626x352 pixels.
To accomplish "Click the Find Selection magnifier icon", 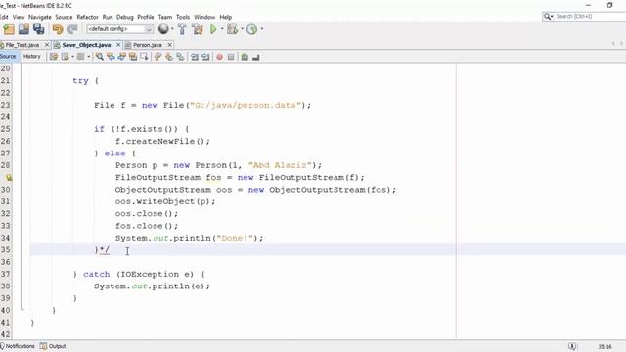I will coord(100,57).
